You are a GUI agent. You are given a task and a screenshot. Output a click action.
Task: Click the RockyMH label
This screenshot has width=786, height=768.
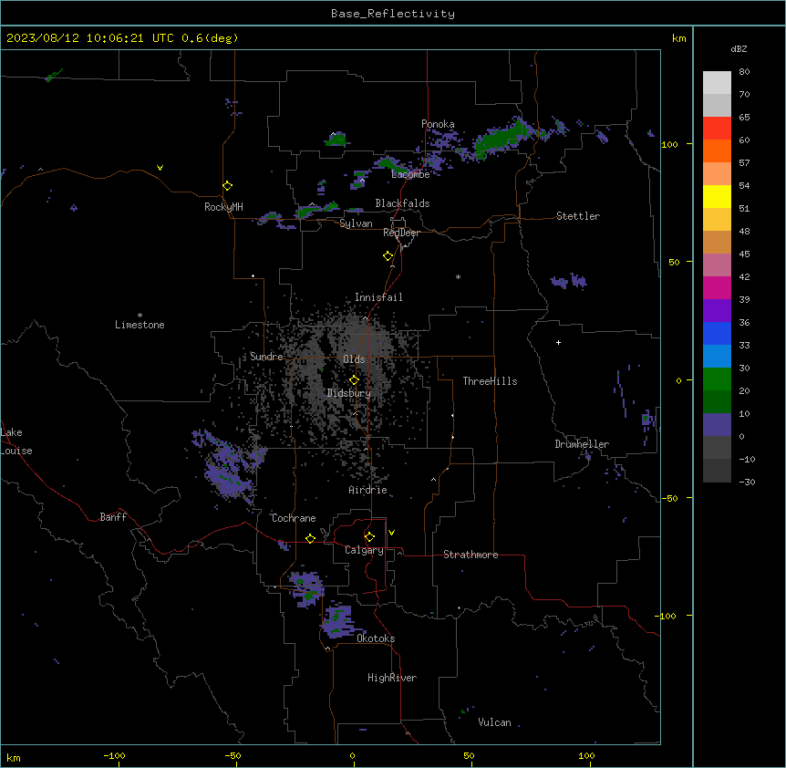[223, 207]
